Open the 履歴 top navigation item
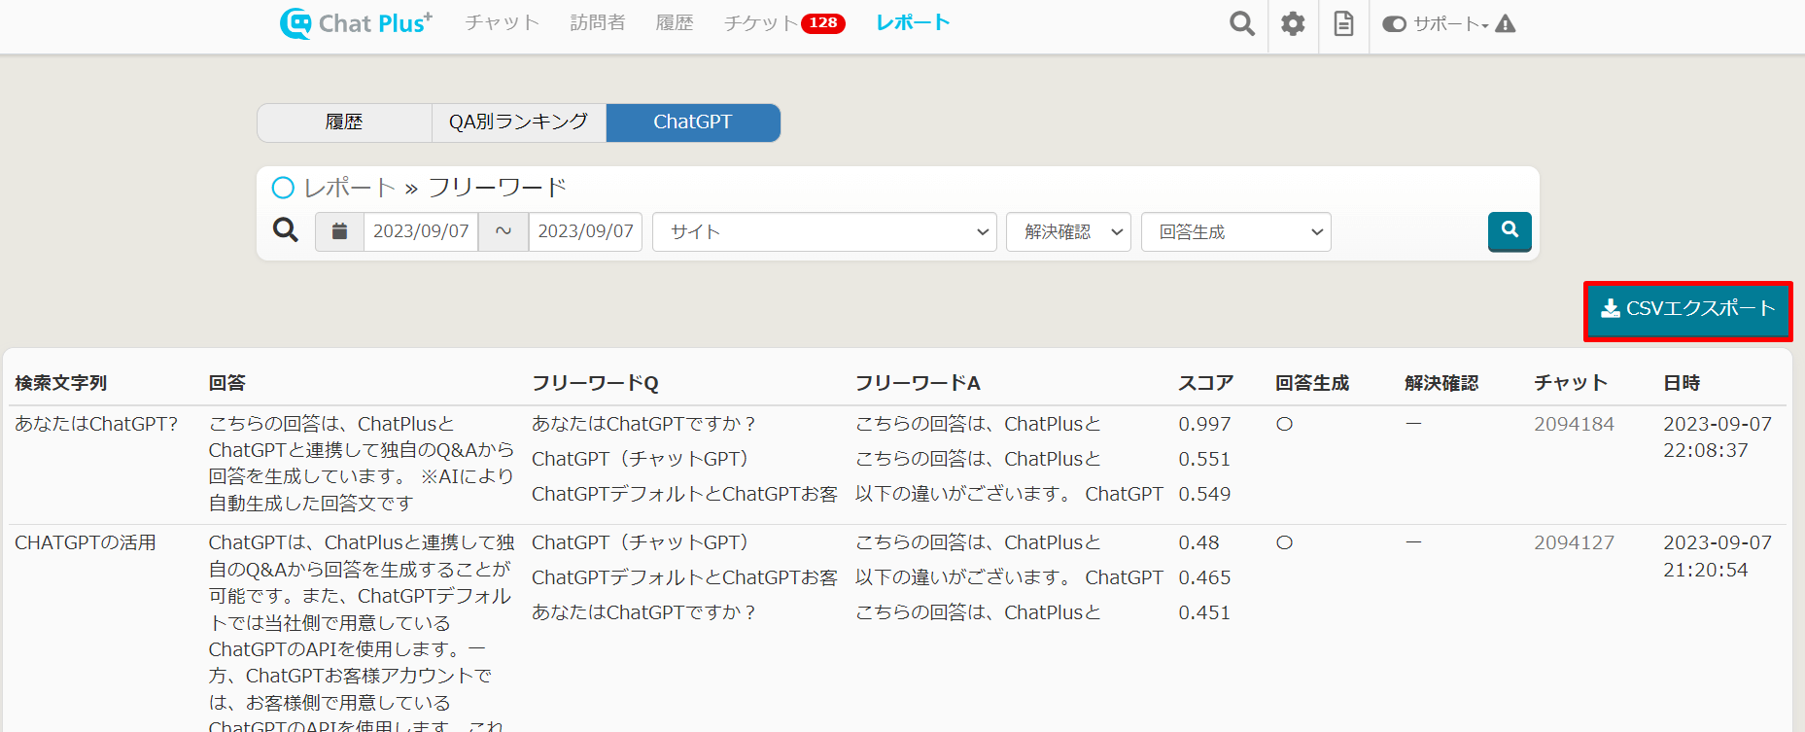The image size is (1805, 732). (675, 22)
